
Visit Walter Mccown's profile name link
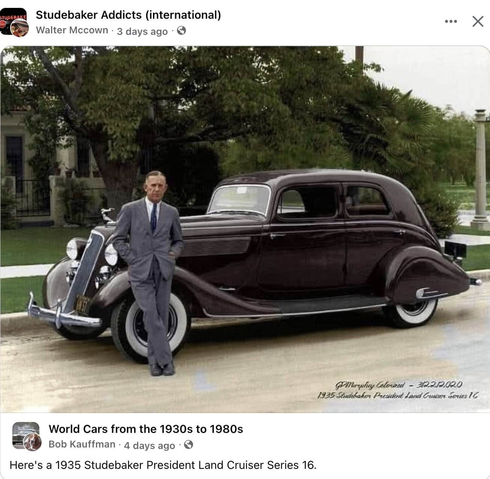click(72, 30)
